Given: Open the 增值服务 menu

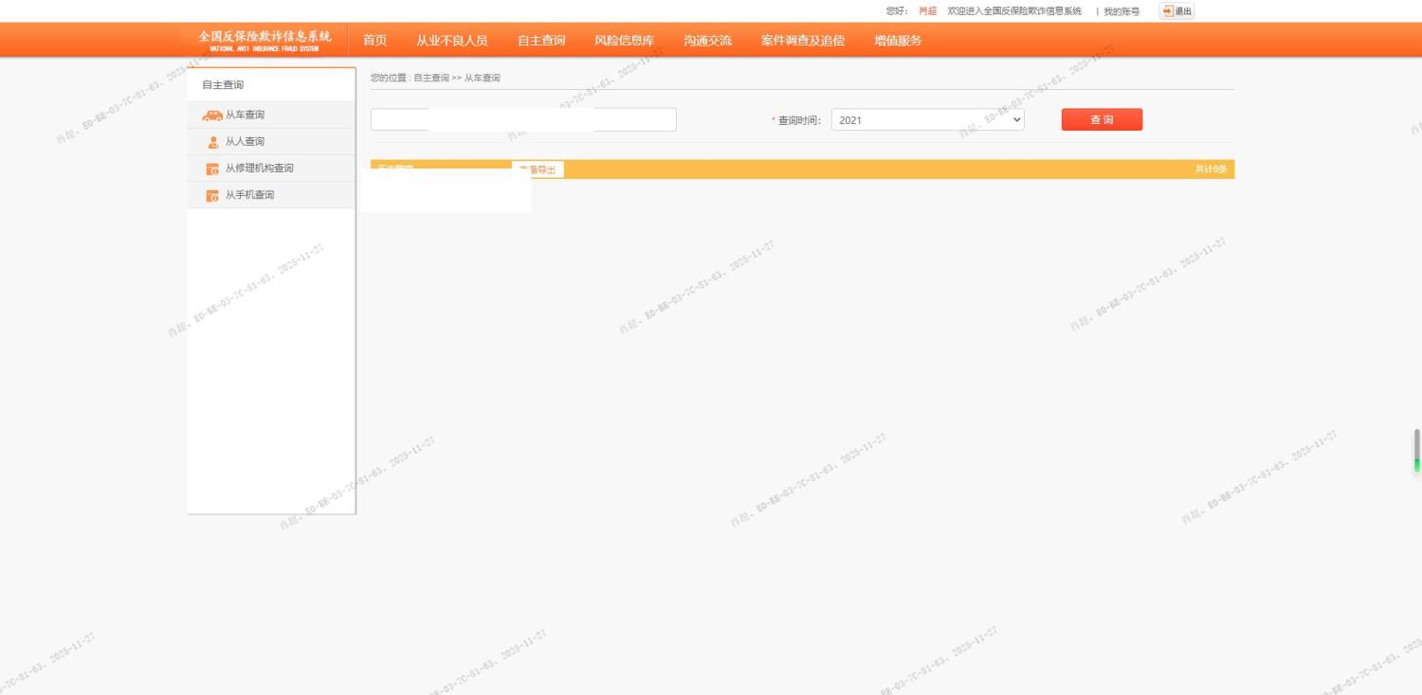Looking at the screenshot, I should tap(897, 41).
